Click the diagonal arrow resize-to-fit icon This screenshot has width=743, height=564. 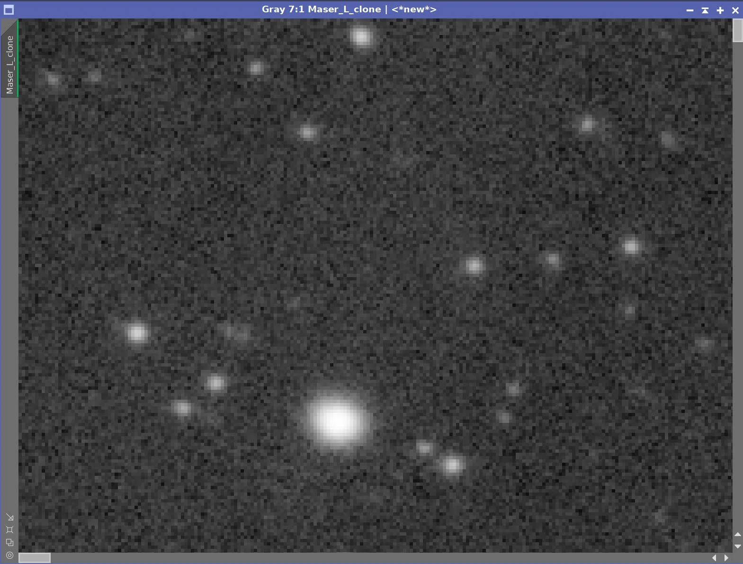coord(9,518)
